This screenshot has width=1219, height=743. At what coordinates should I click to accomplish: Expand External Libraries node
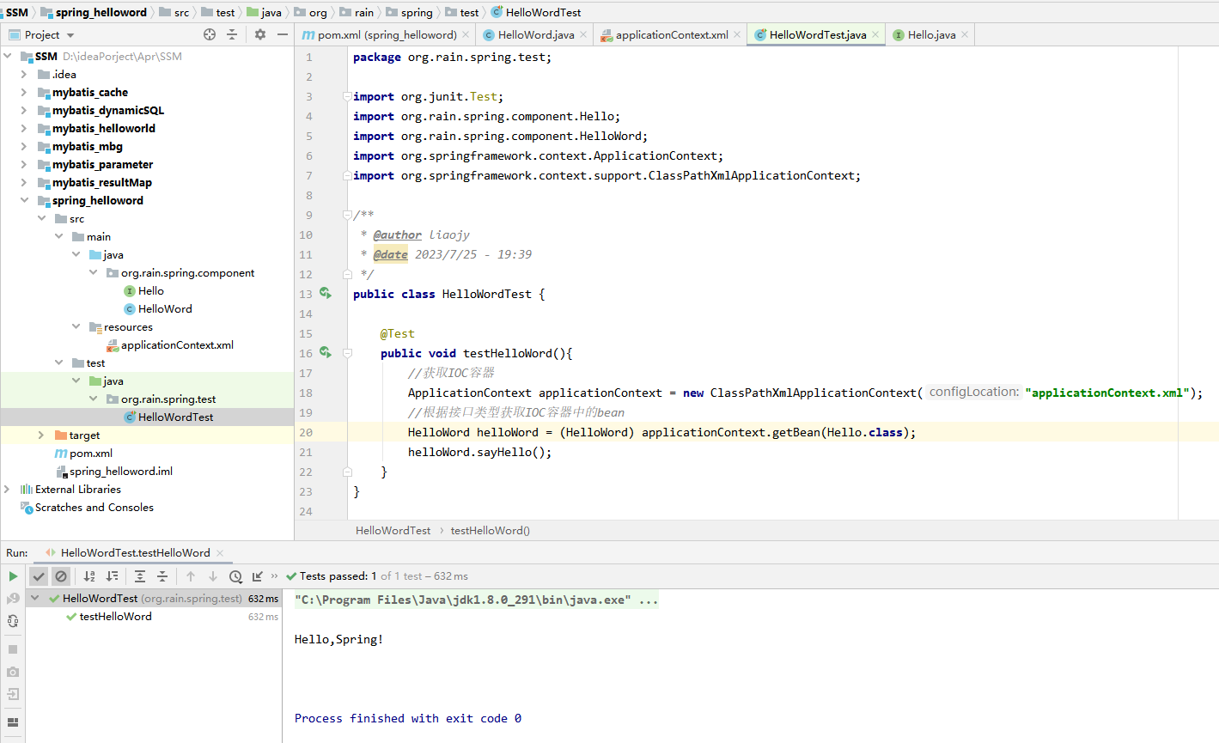coord(7,490)
